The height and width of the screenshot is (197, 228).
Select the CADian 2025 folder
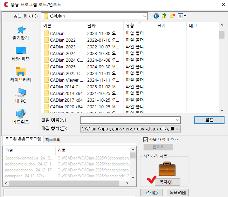click(x=63, y=67)
